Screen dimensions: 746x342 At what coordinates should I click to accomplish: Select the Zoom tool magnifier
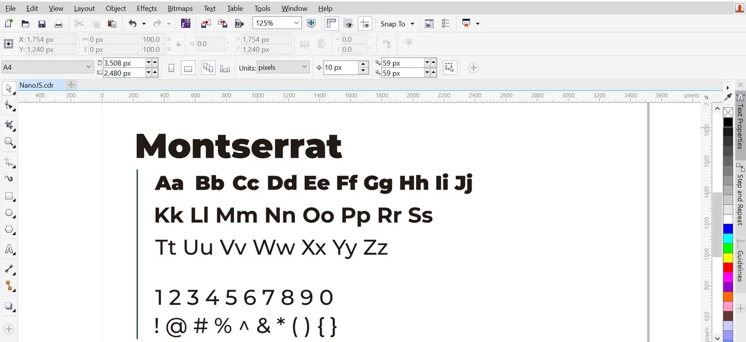9,142
